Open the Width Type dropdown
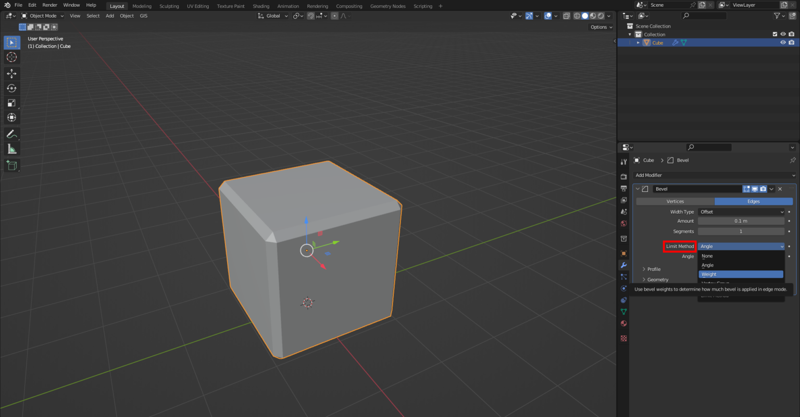 tap(741, 212)
